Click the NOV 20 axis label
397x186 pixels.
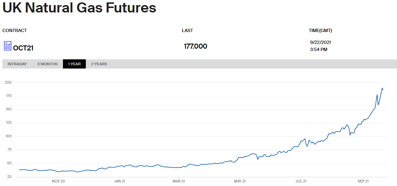click(58, 181)
